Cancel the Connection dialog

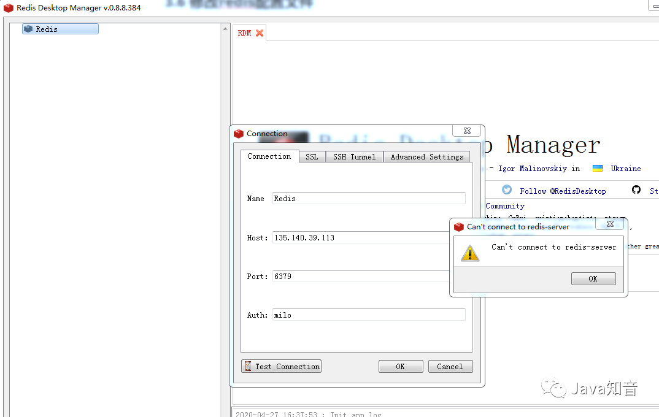click(450, 366)
